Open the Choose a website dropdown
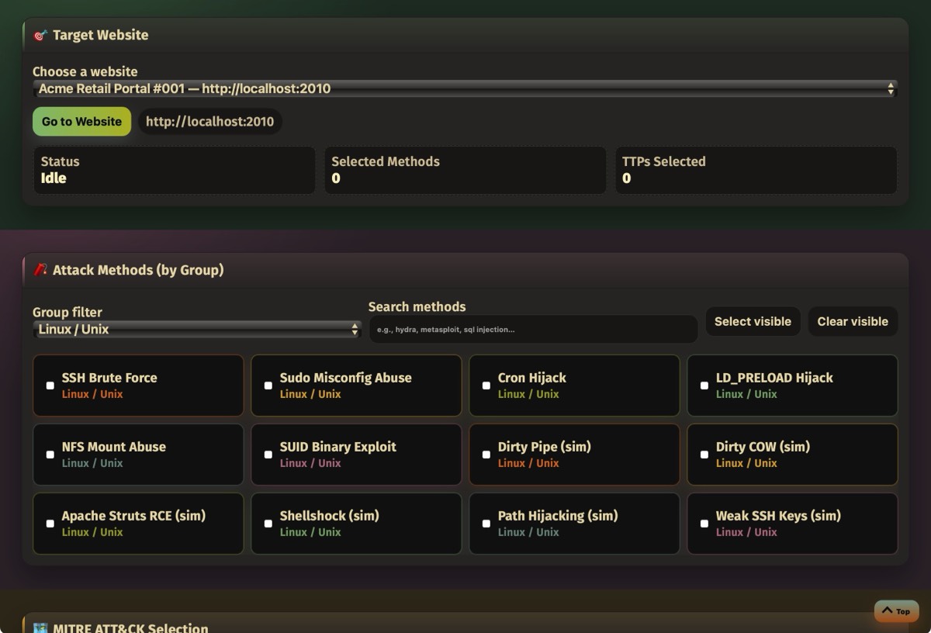931x633 pixels. click(x=464, y=88)
